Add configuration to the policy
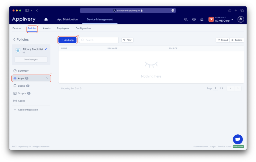This screenshot has height=162, width=256. [x=26, y=110]
